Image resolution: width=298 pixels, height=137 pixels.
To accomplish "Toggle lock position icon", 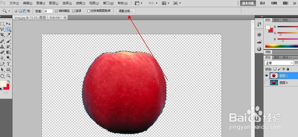I will coord(284,69).
